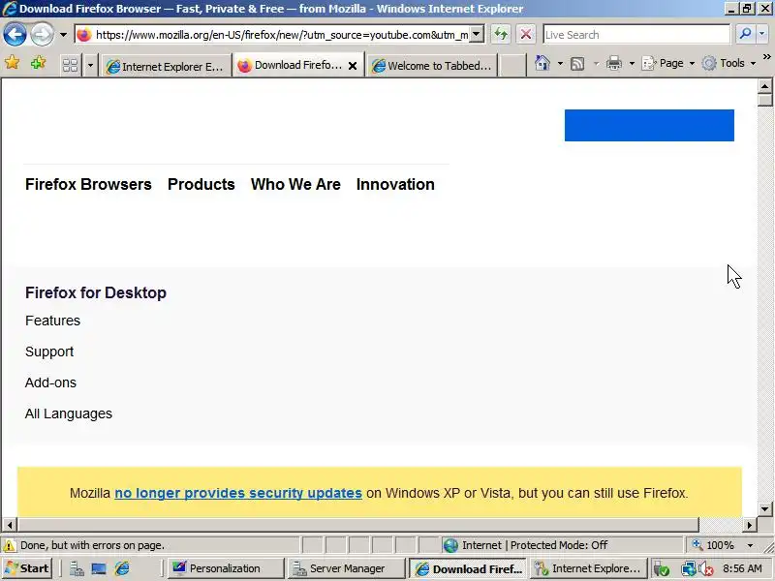
Task: Switch to Server Manager taskbar button
Action: pyautogui.click(x=347, y=568)
